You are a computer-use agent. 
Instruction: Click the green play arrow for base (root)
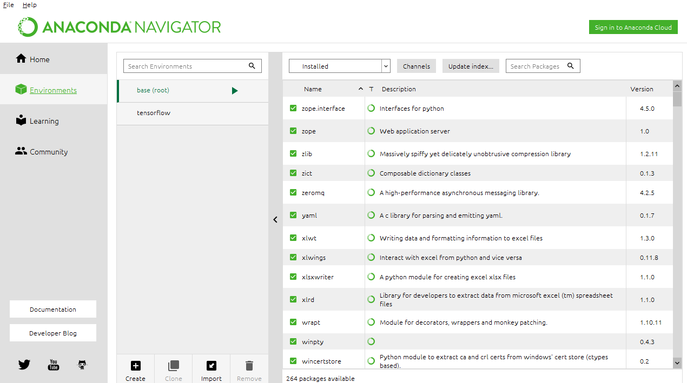235,91
